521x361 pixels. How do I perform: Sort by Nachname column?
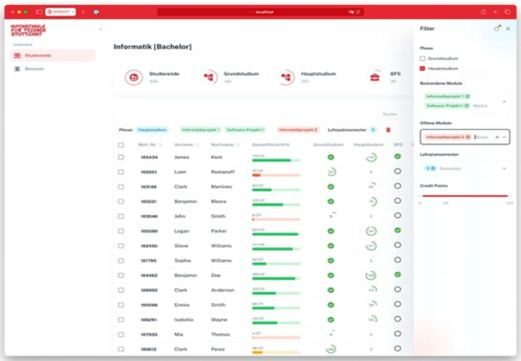pos(225,145)
